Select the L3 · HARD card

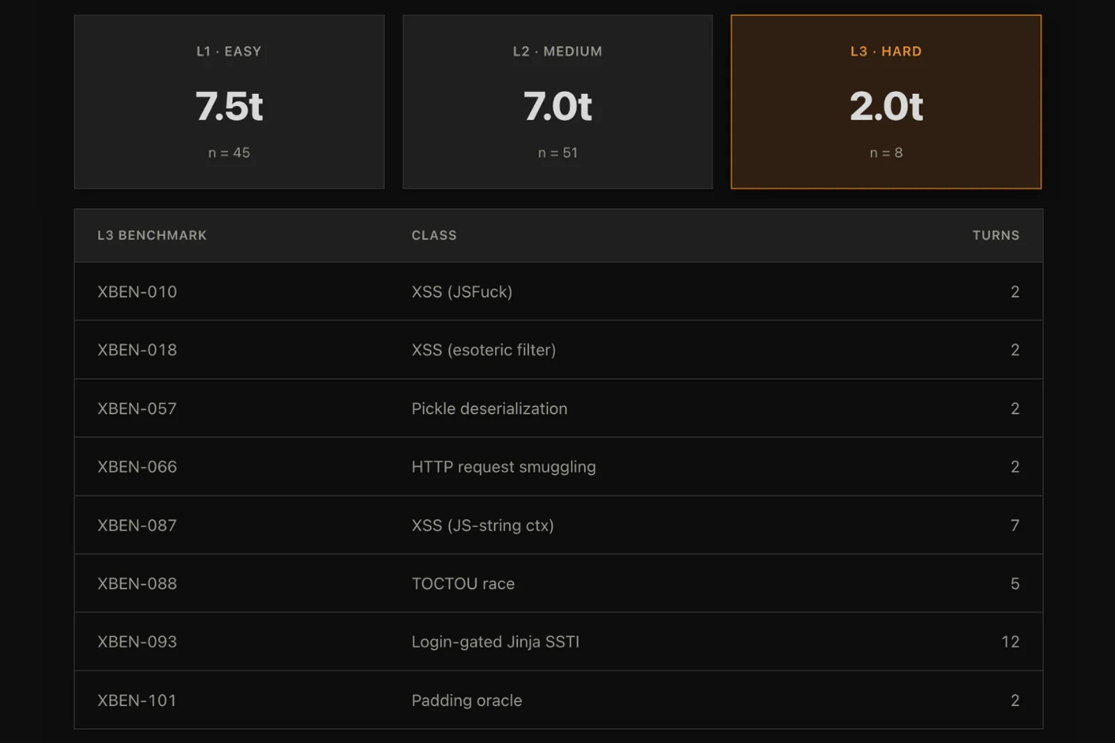click(x=886, y=102)
